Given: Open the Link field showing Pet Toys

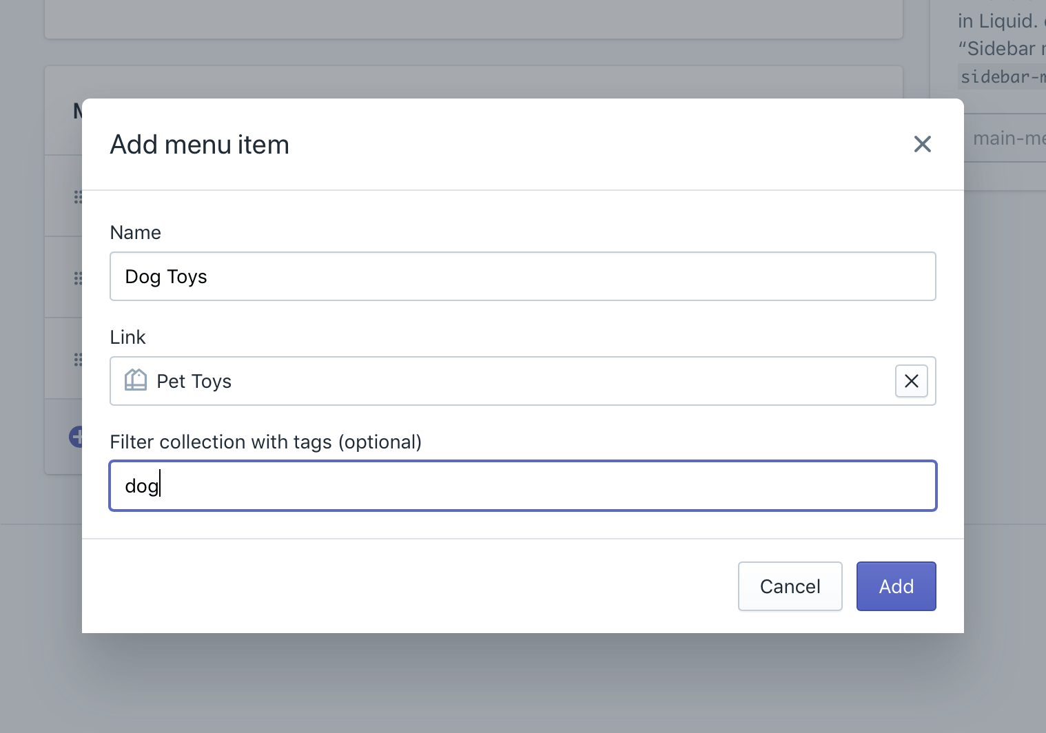Looking at the screenshot, I should (522, 381).
